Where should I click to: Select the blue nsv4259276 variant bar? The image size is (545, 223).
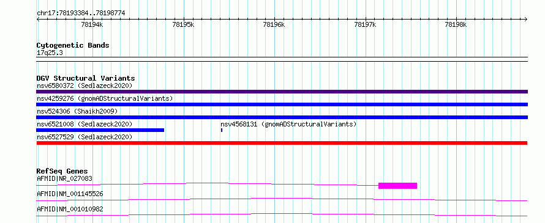pyautogui.click(x=282, y=104)
